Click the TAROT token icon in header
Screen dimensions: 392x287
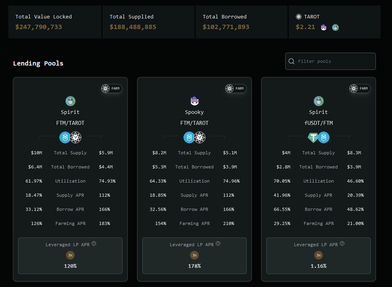coord(299,17)
